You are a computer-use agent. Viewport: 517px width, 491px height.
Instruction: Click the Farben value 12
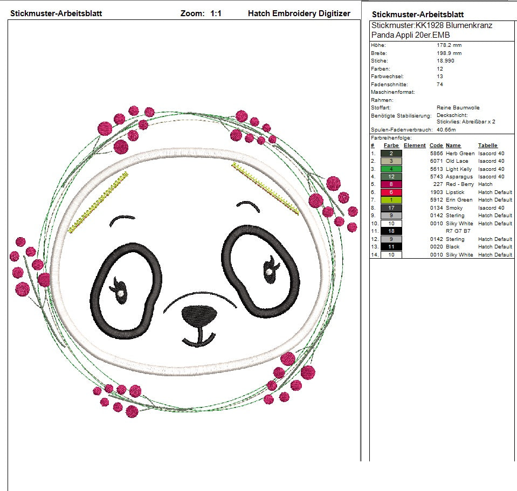(439, 68)
